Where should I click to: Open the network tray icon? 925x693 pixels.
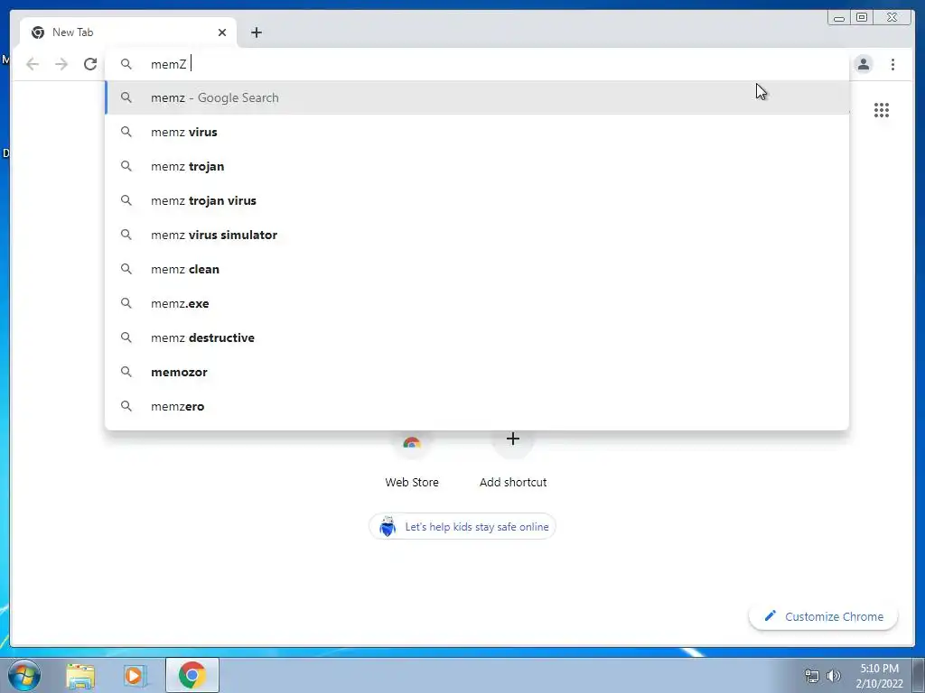click(812, 676)
